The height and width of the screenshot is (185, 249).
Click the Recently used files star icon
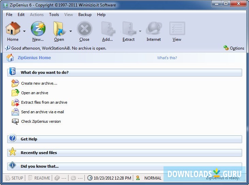(x=12, y=151)
